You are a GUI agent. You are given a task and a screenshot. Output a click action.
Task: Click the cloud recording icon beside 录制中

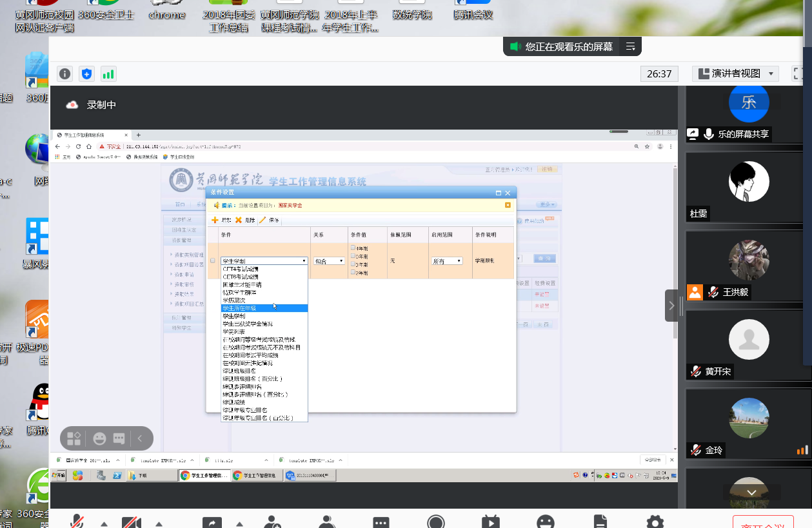pyautogui.click(x=72, y=104)
